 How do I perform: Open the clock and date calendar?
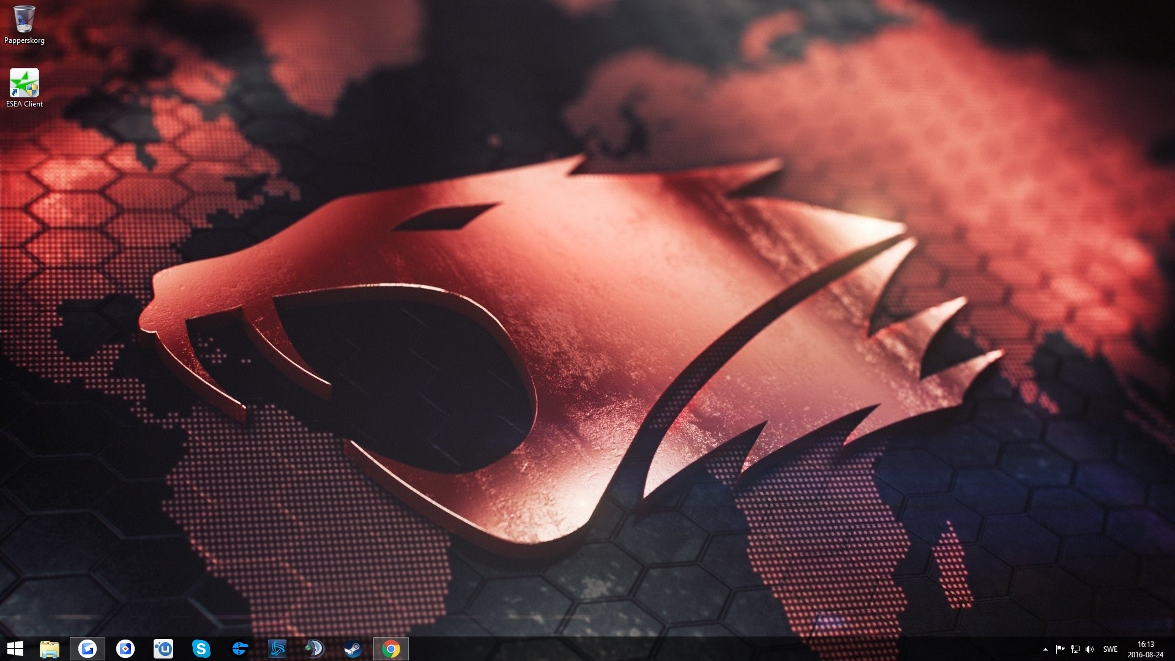(x=1145, y=649)
